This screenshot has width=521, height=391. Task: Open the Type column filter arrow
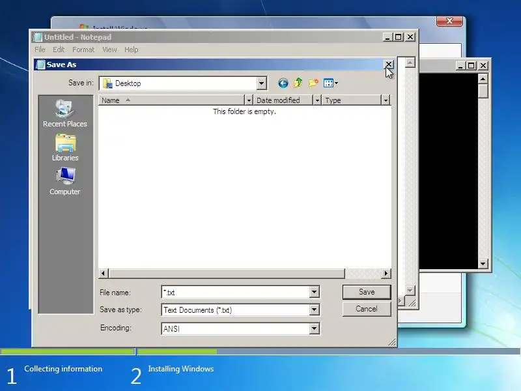click(386, 100)
